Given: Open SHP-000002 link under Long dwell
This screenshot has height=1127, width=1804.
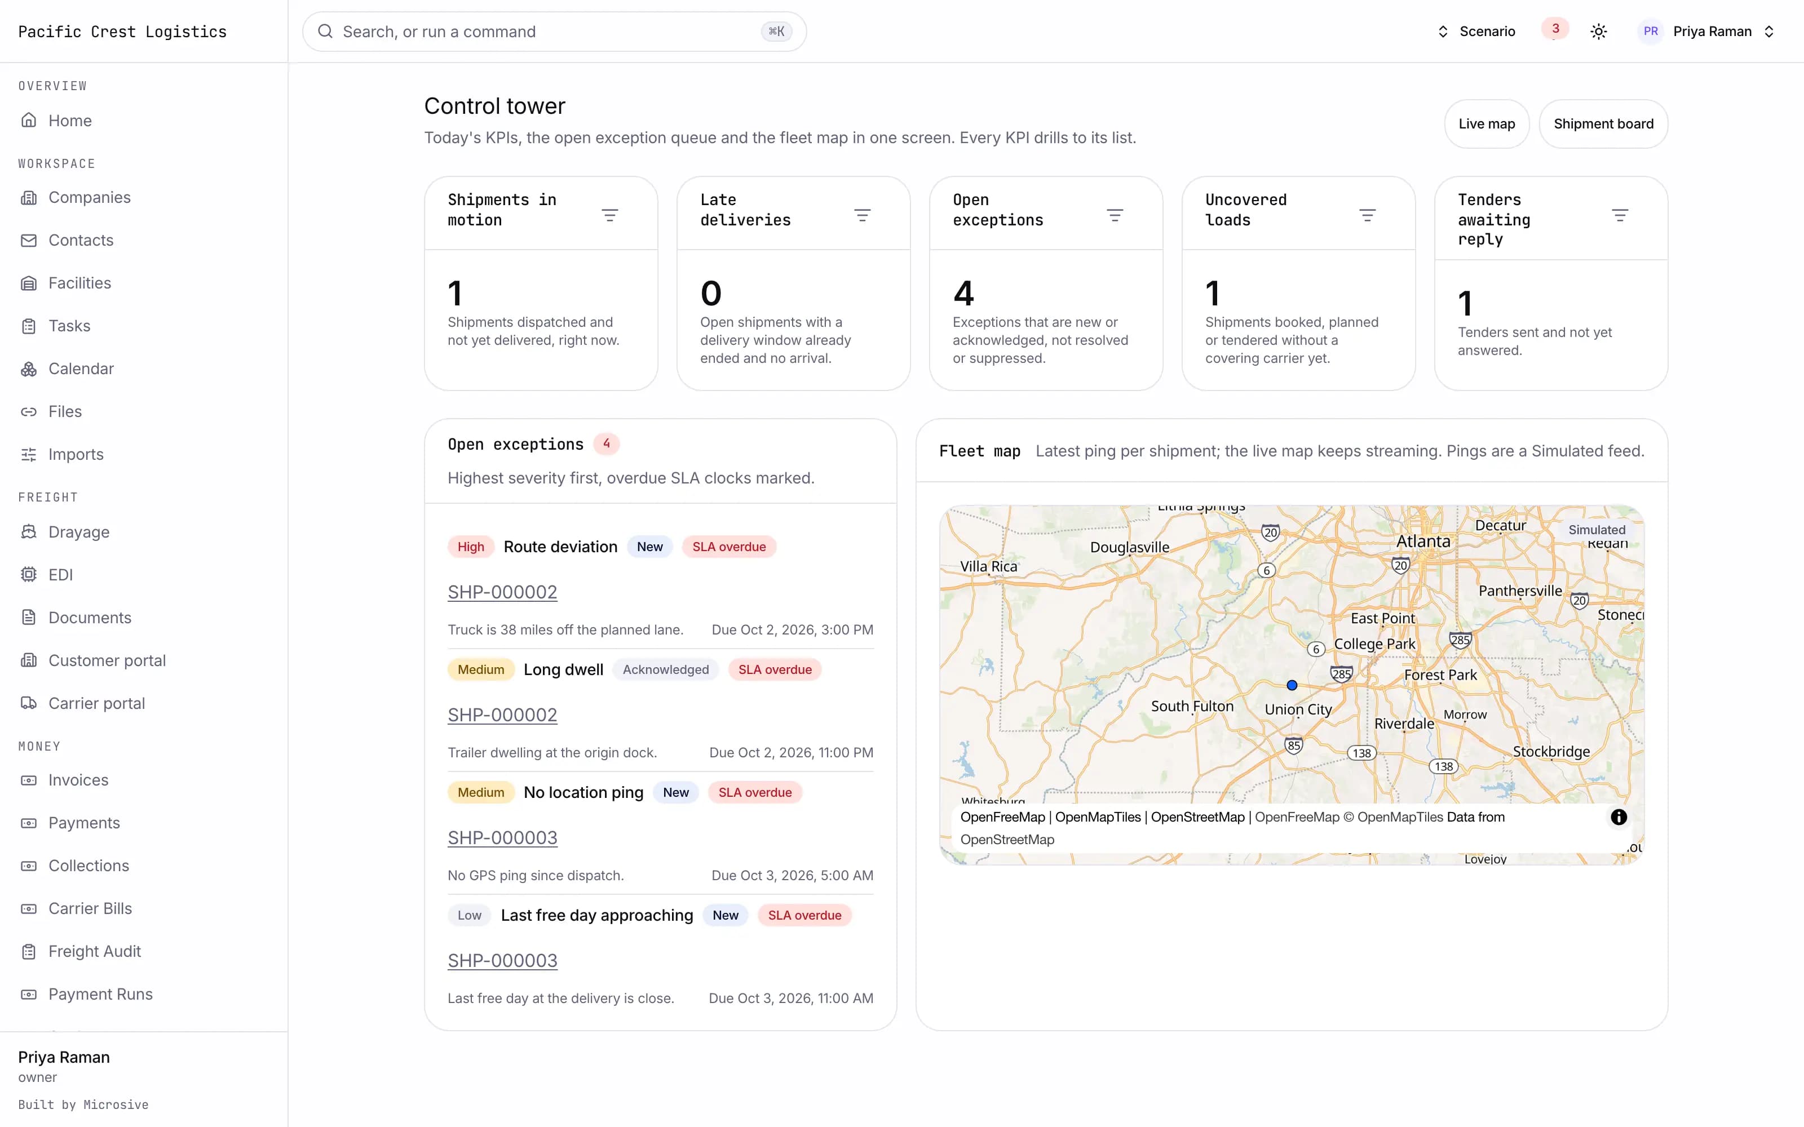Looking at the screenshot, I should coord(502,715).
